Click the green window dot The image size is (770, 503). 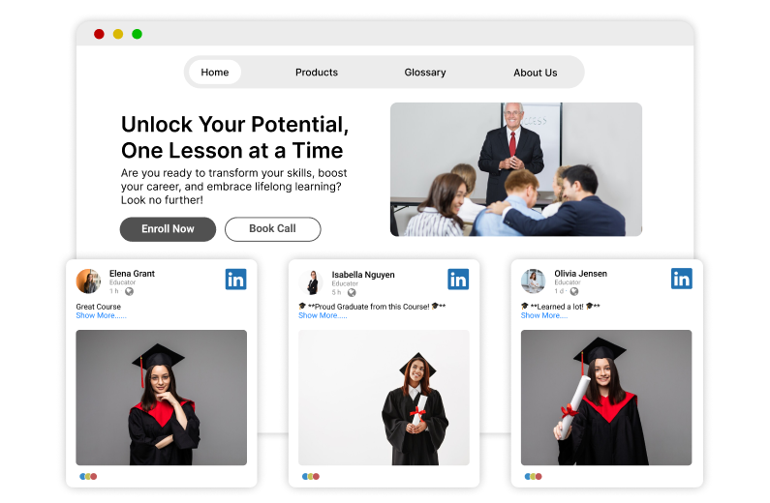[x=137, y=34]
